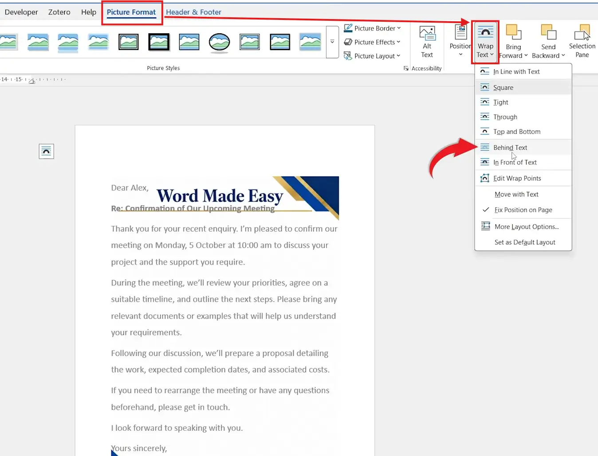Choose Top and Bottom wrapping
Image resolution: width=598 pixels, height=456 pixels.
pyautogui.click(x=523, y=132)
